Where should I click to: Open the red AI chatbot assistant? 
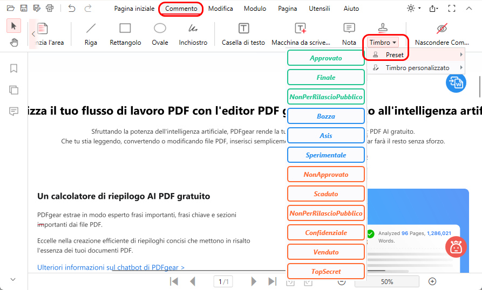pyautogui.click(x=456, y=247)
